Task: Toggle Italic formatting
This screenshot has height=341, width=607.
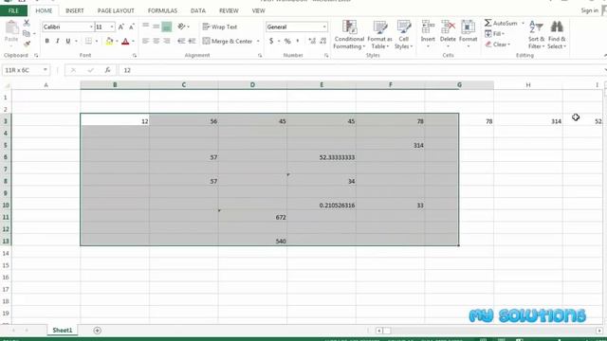Action: pyautogui.click(x=57, y=41)
